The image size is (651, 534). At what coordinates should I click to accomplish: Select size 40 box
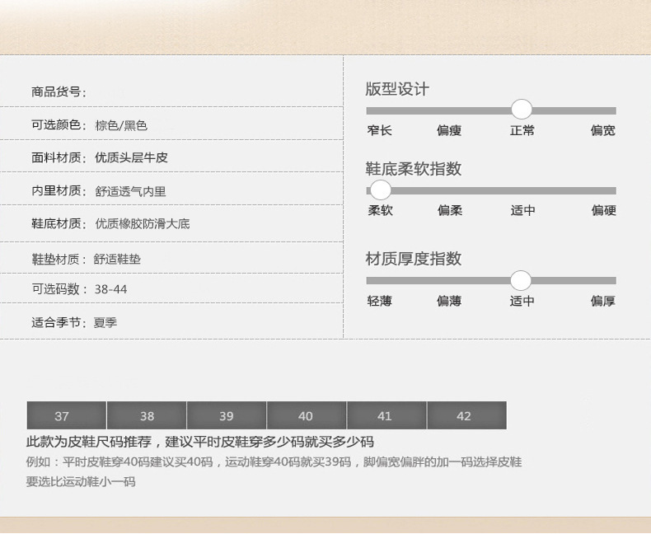tap(307, 415)
